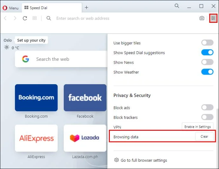Click the Oslo city label

pyautogui.click(x=8, y=40)
